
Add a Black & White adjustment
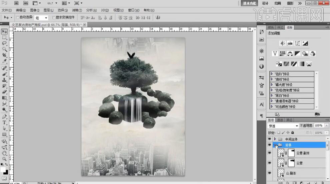click(297, 53)
